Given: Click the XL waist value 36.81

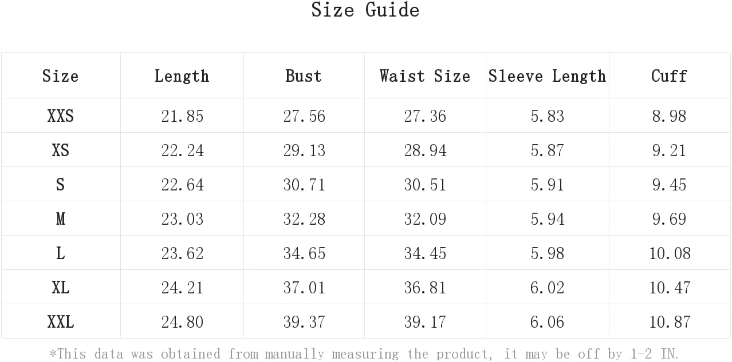Looking at the screenshot, I should [x=425, y=288].
